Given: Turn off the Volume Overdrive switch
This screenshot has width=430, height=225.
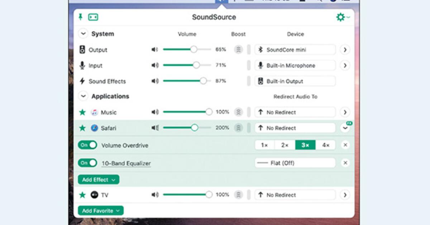Looking at the screenshot, I should coord(87,145).
